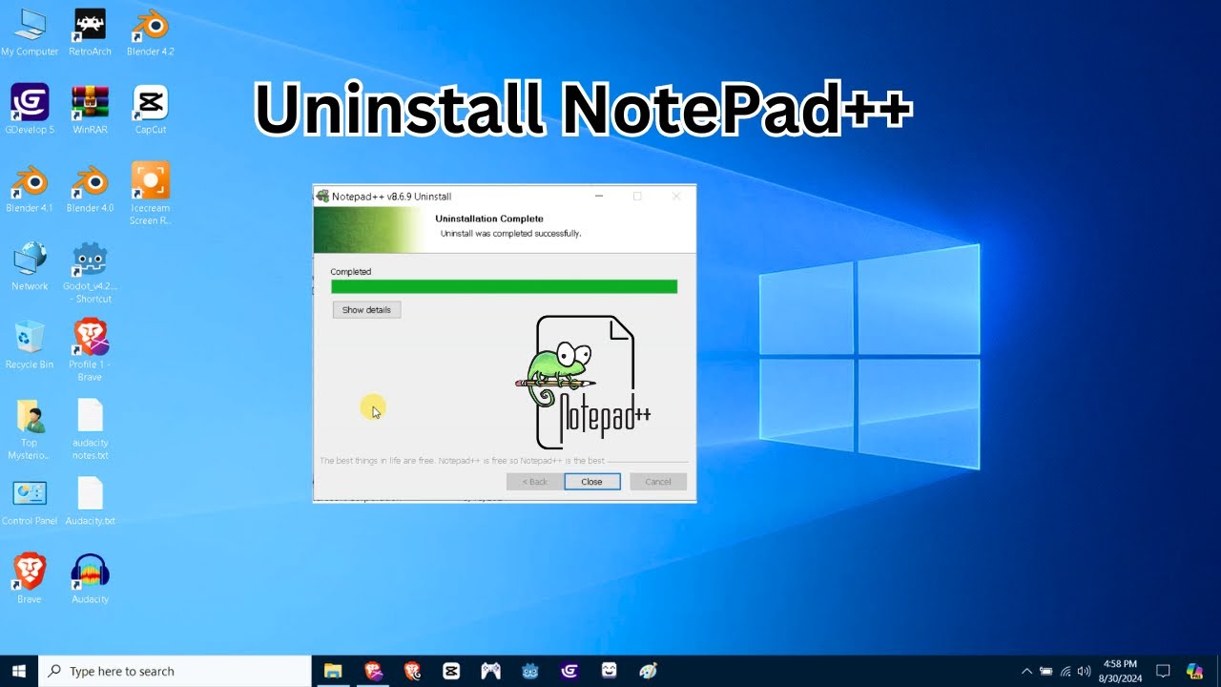Select the audacity notes.txt file
Viewport: 1221px width, 687px height.
tap(90, 428)
